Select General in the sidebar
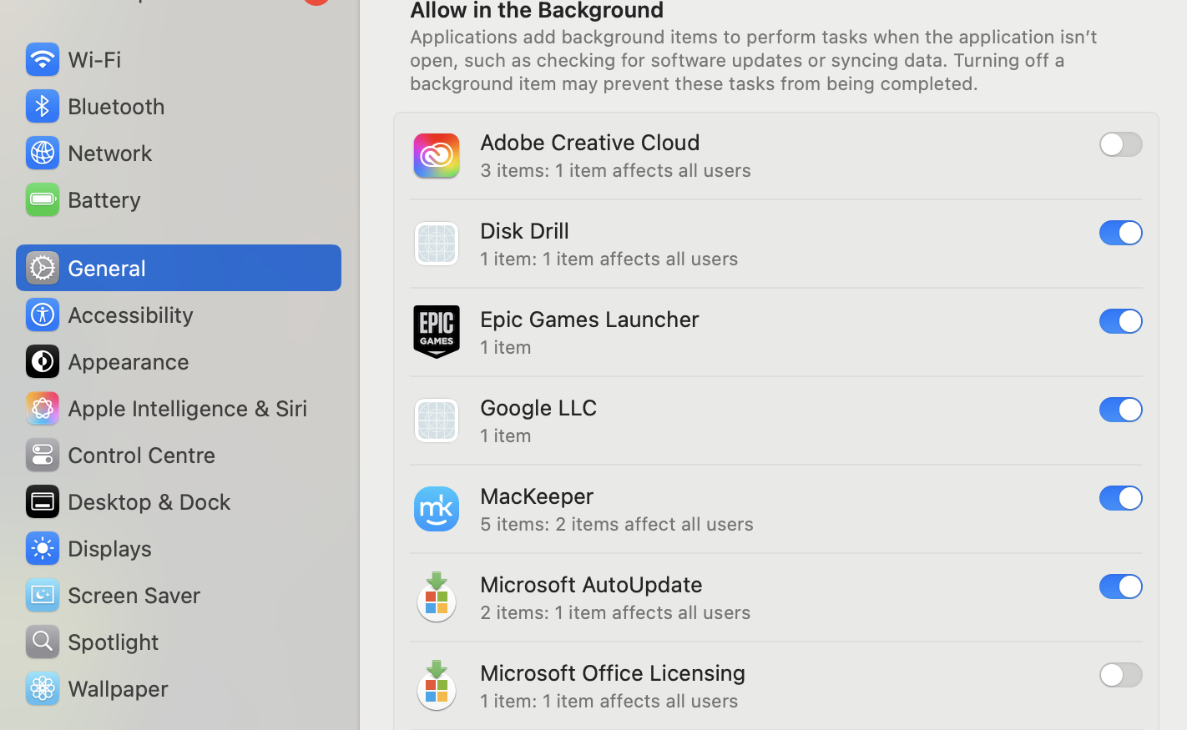Screen dimensions: 1187x730 [x=106, y=268]
